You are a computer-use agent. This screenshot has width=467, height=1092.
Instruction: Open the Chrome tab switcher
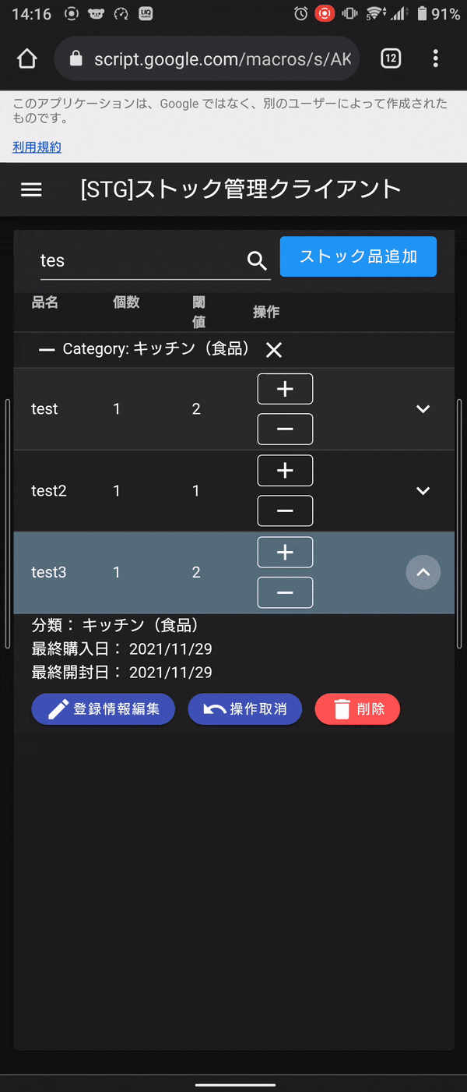(391, 58)
